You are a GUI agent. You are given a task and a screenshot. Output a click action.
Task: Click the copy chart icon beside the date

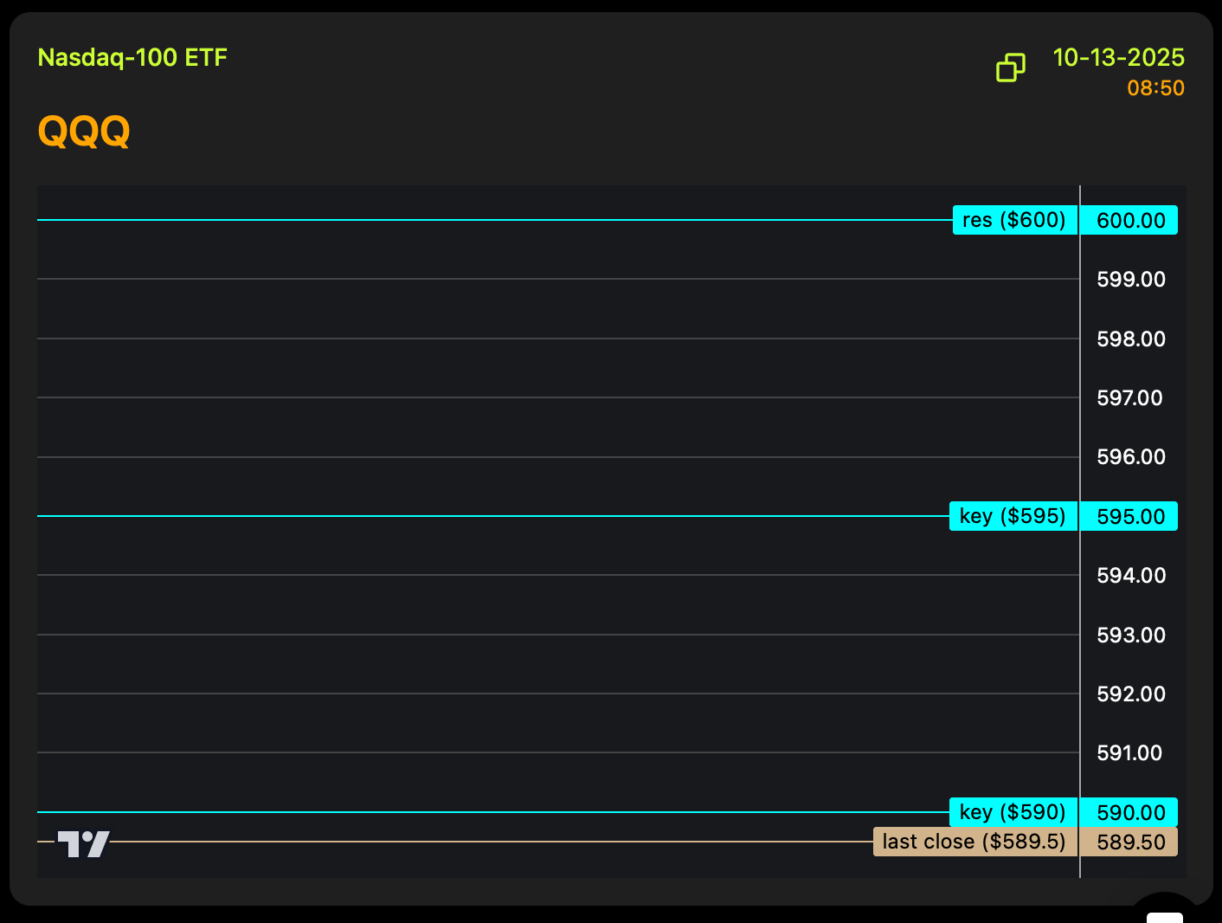pos(1010,68)
